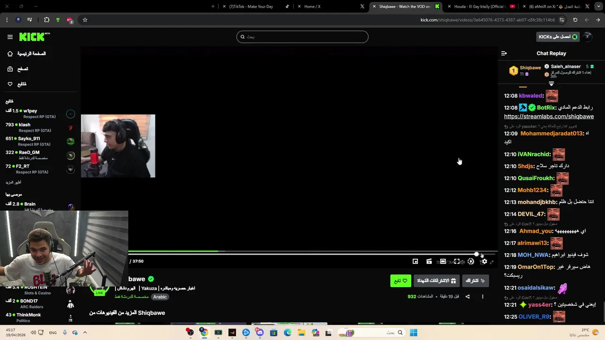The image size is (605, 340).
Task: Expand the chat leaderboard chevron
Action: 551,84
